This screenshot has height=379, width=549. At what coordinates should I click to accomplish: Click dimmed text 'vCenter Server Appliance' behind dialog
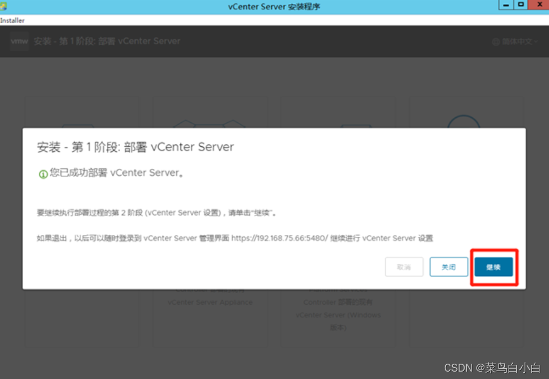pyautogui.click(x=210, y=302)
